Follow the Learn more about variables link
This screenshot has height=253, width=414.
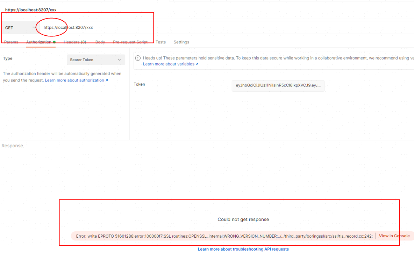point(168,64)
